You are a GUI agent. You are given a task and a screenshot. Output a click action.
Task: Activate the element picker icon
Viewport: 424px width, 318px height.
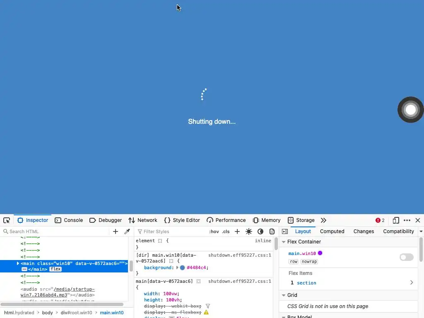tap(7, 220)
